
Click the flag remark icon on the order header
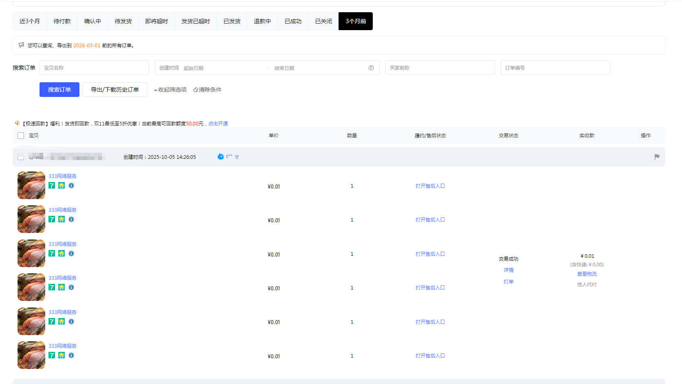tap(657, 157)
